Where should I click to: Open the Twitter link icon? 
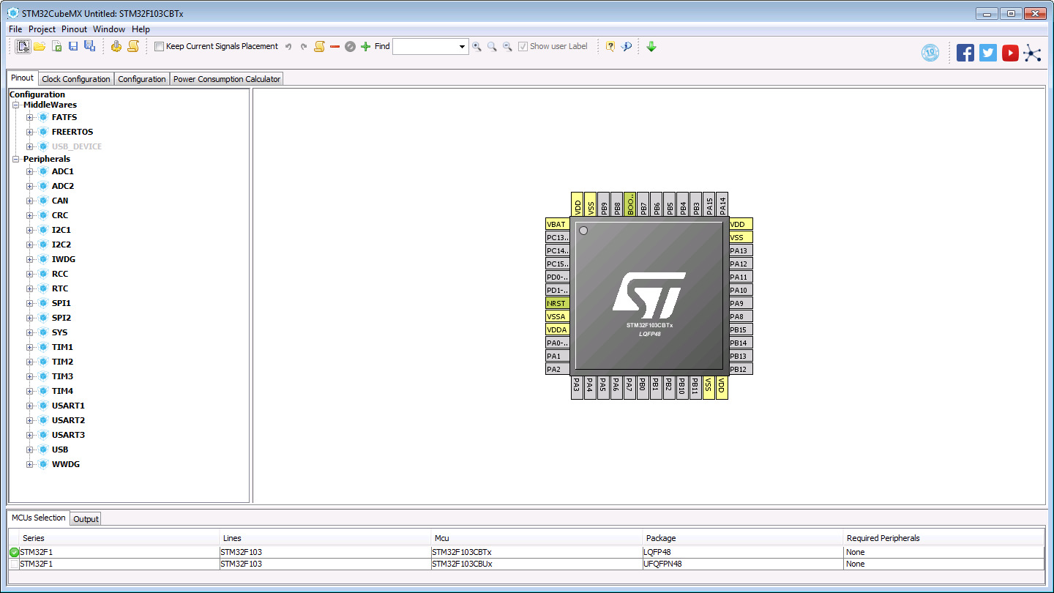pyautogui.click(x=987, y=53)
